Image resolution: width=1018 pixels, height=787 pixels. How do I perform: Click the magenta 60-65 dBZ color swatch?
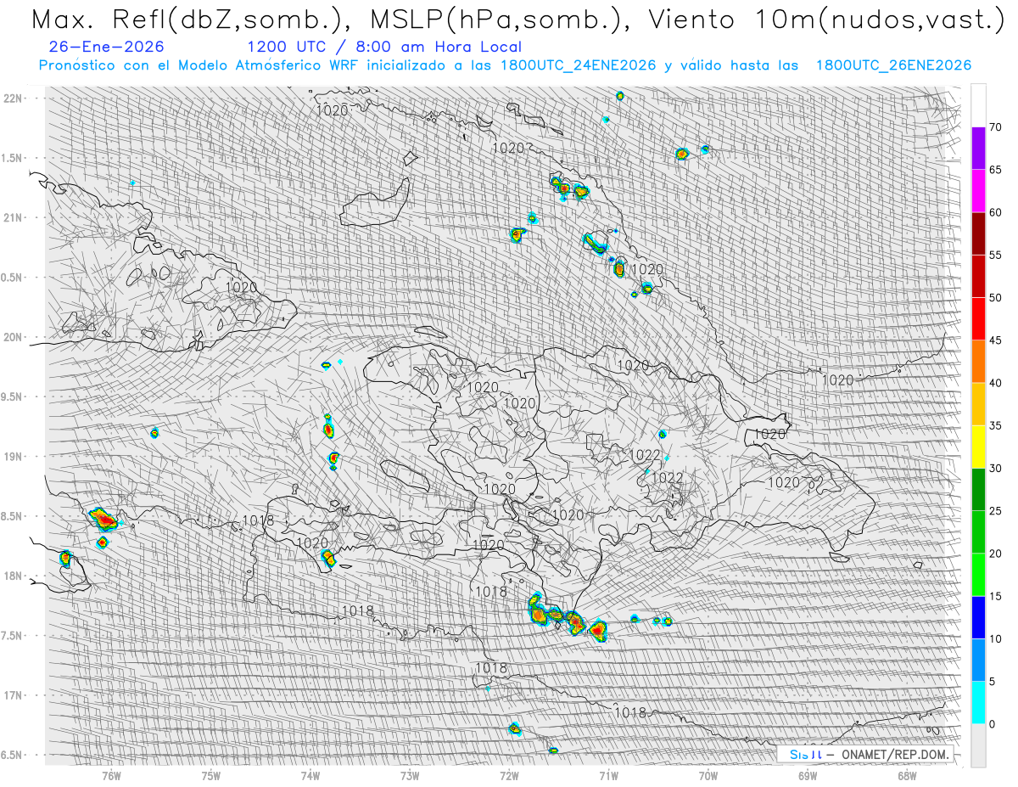978,191
